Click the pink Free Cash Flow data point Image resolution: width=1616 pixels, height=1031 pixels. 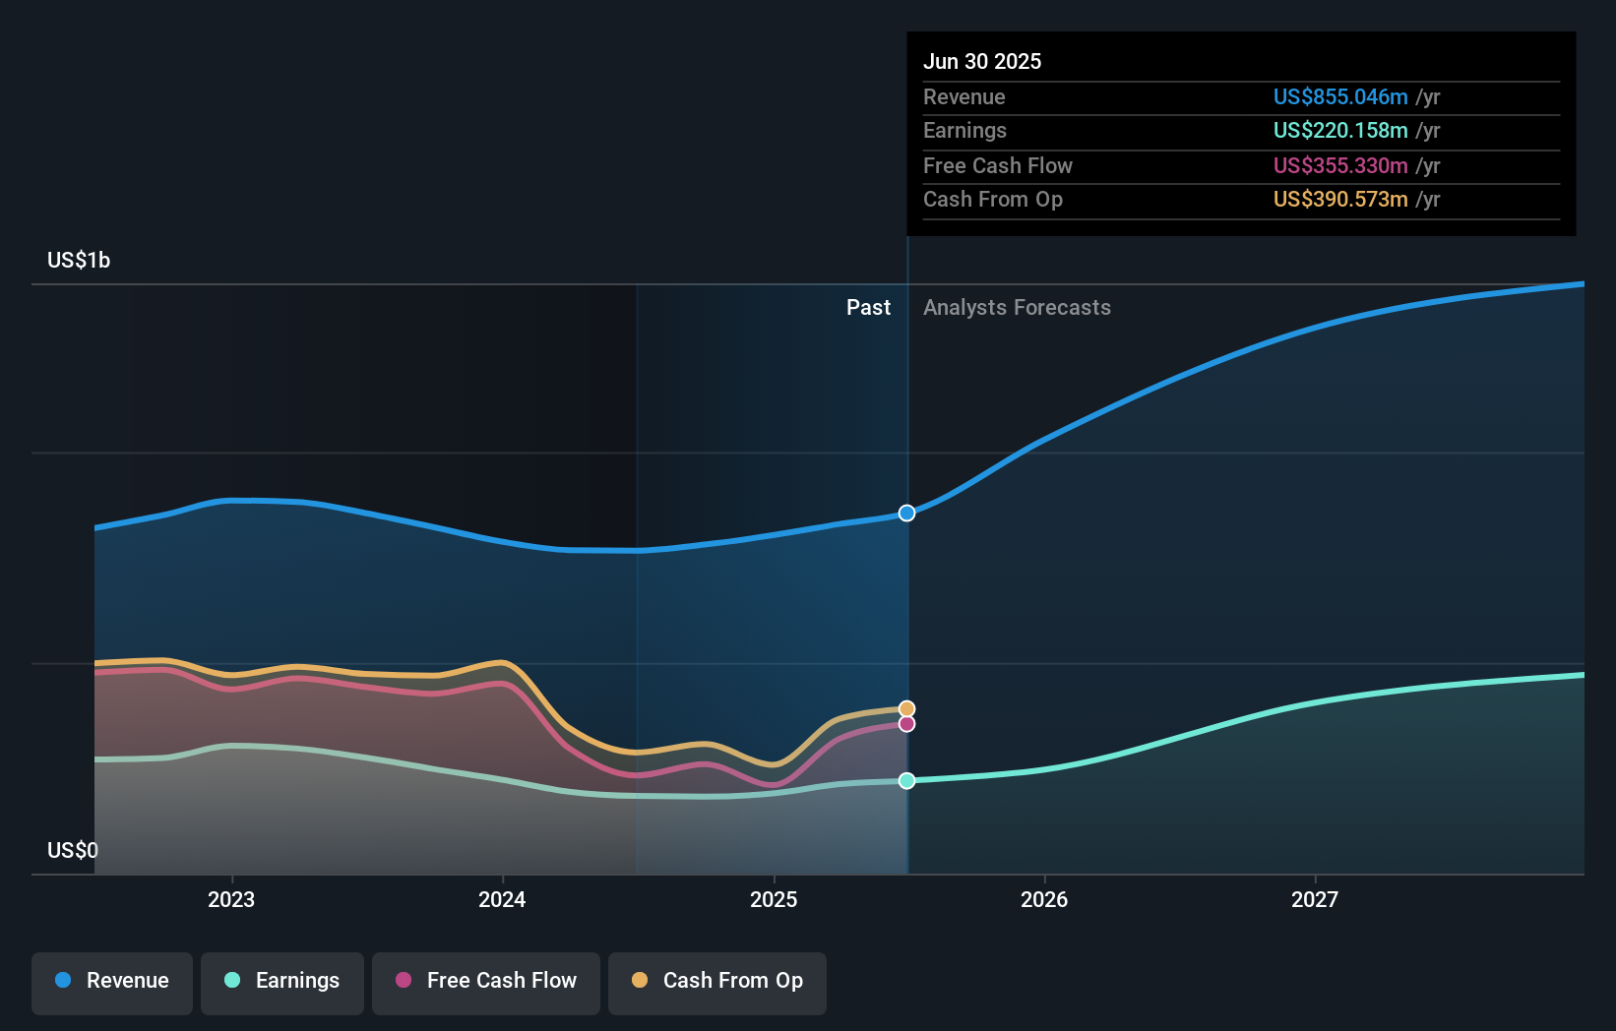(906, 724)
